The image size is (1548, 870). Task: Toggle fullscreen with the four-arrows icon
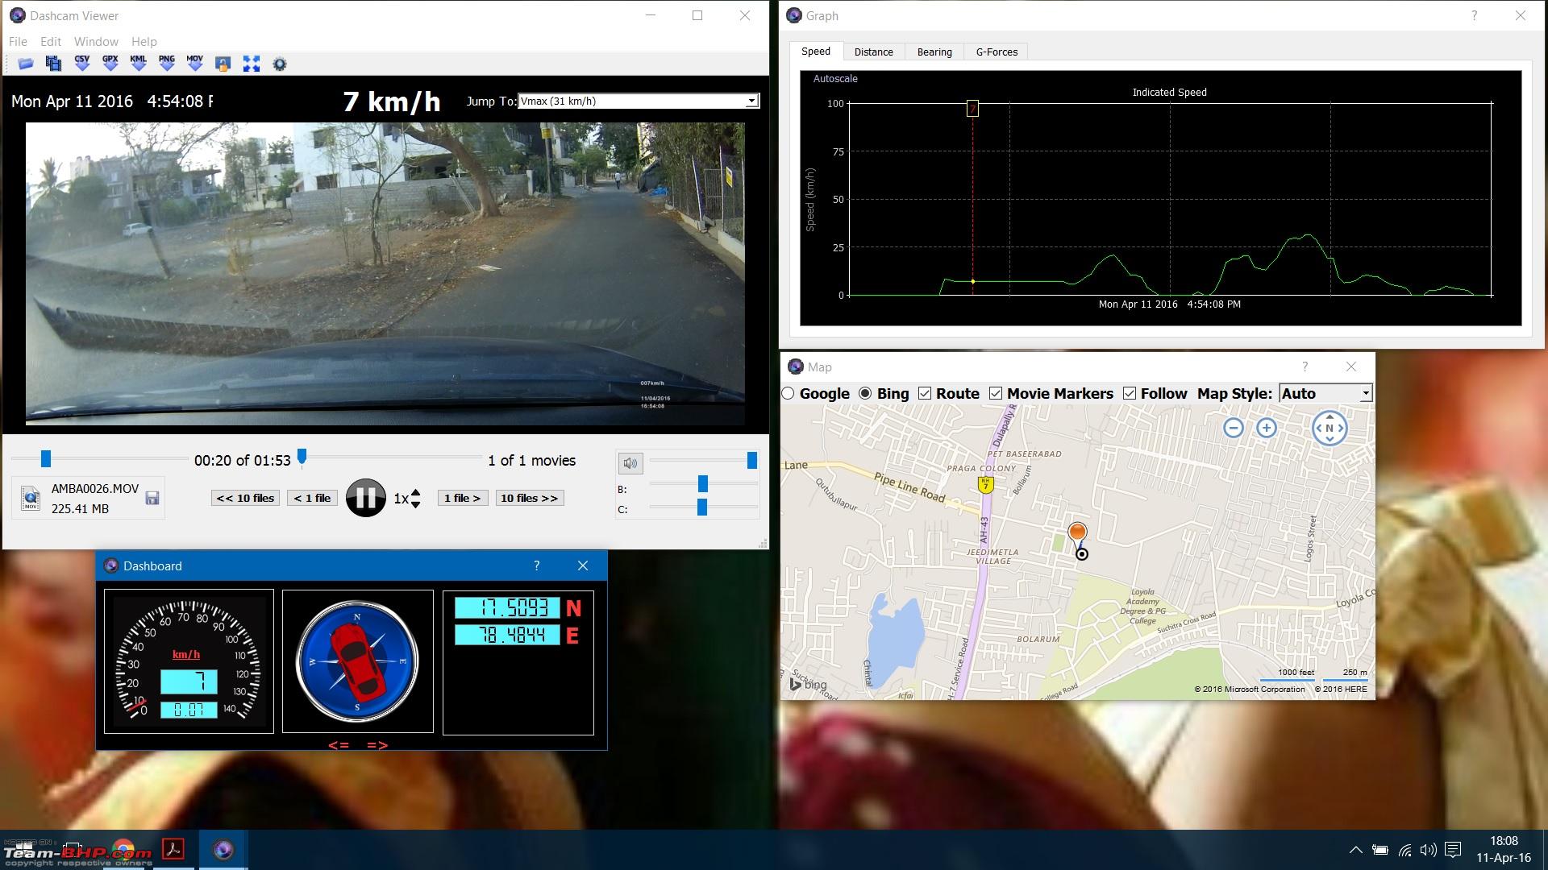pos(252,64)
